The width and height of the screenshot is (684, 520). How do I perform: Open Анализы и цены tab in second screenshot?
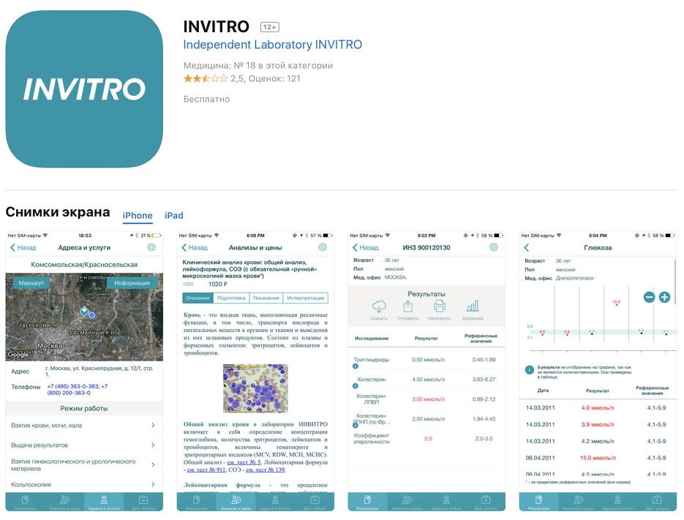(x=236, y=502)
